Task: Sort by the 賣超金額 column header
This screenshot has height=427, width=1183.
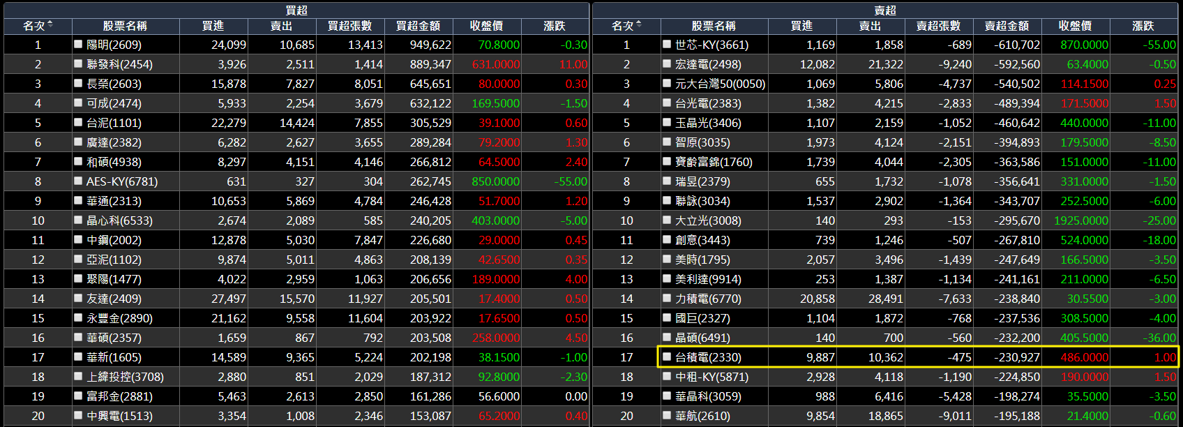Action: 1007,26
